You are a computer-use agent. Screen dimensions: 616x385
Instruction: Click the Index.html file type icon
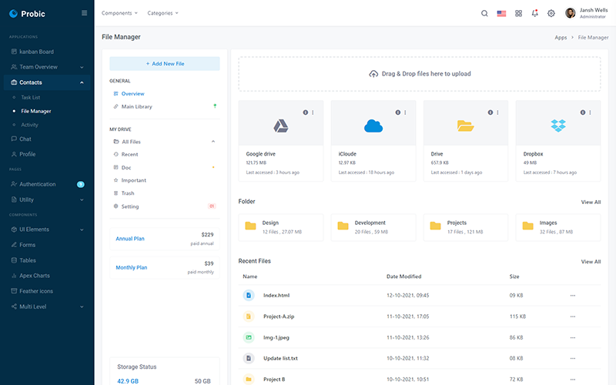248,295
